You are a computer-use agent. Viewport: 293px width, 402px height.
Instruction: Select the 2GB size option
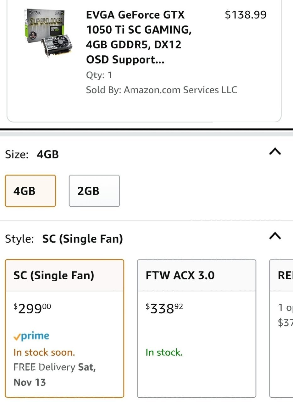tap(94, 191)
